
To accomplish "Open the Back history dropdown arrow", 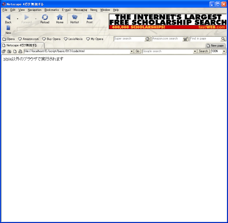I will (18, 19).
